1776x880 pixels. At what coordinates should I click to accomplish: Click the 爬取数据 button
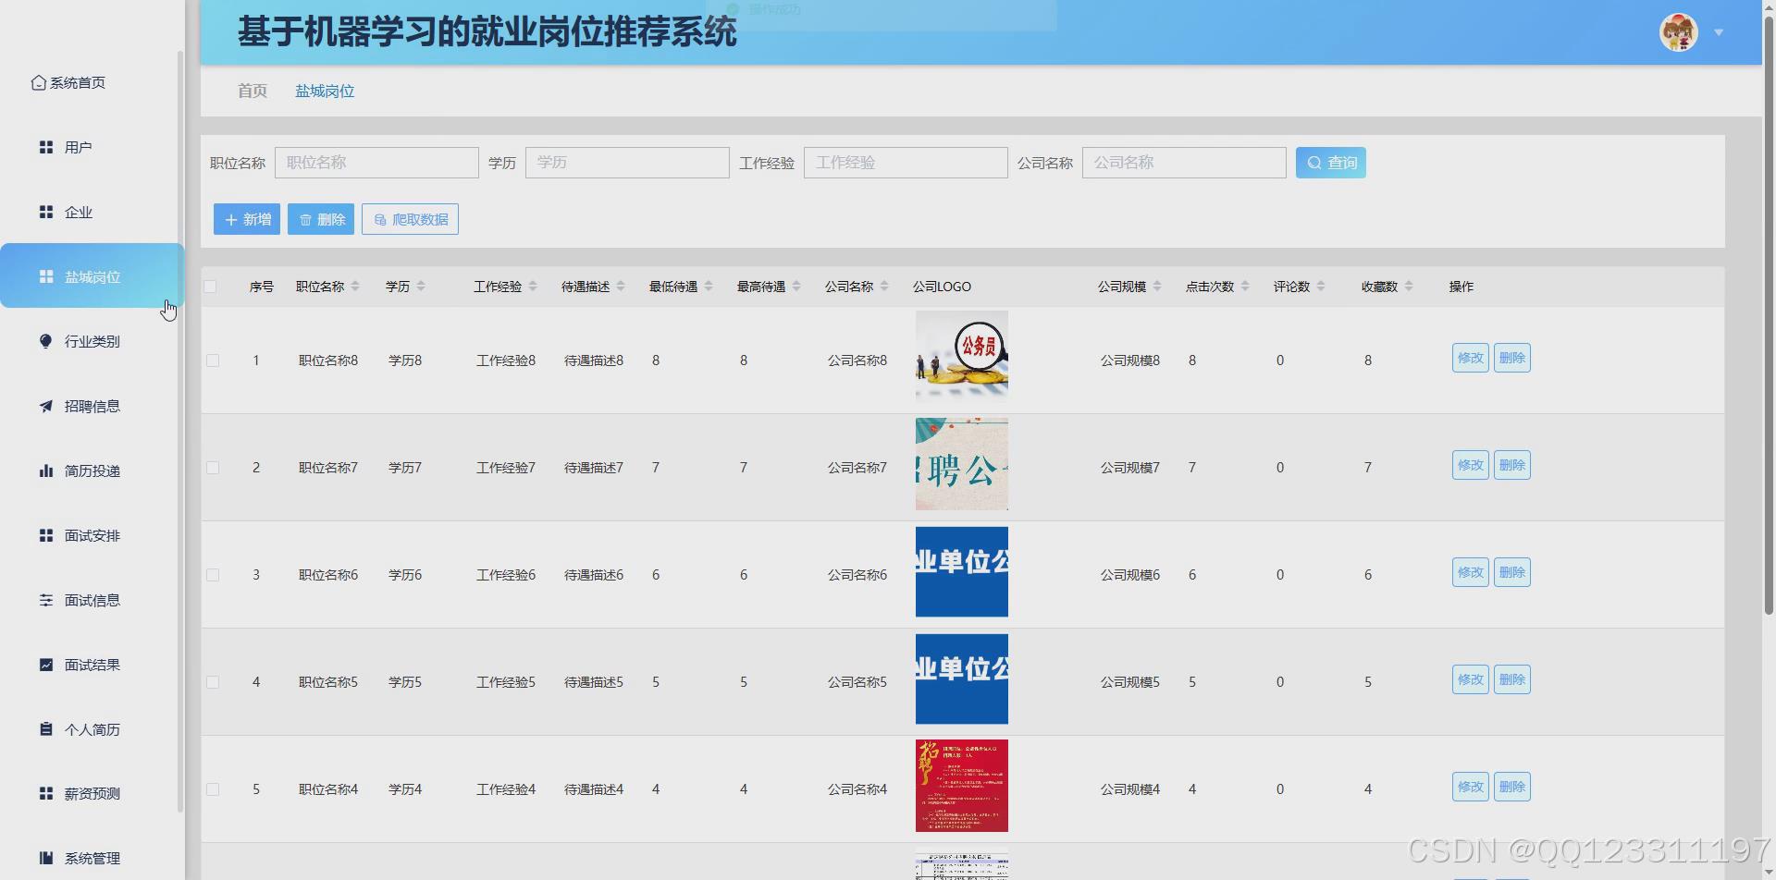(x=410, y=219)
